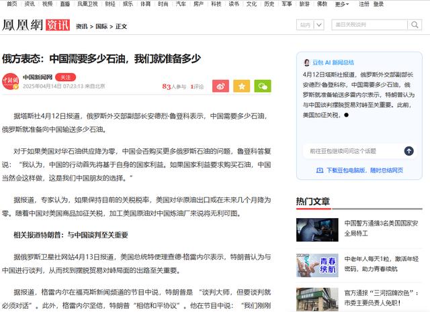This screenshot has height=312, width=430.
Task: Open 资讯 in top navigation
Action: (30, 4)
